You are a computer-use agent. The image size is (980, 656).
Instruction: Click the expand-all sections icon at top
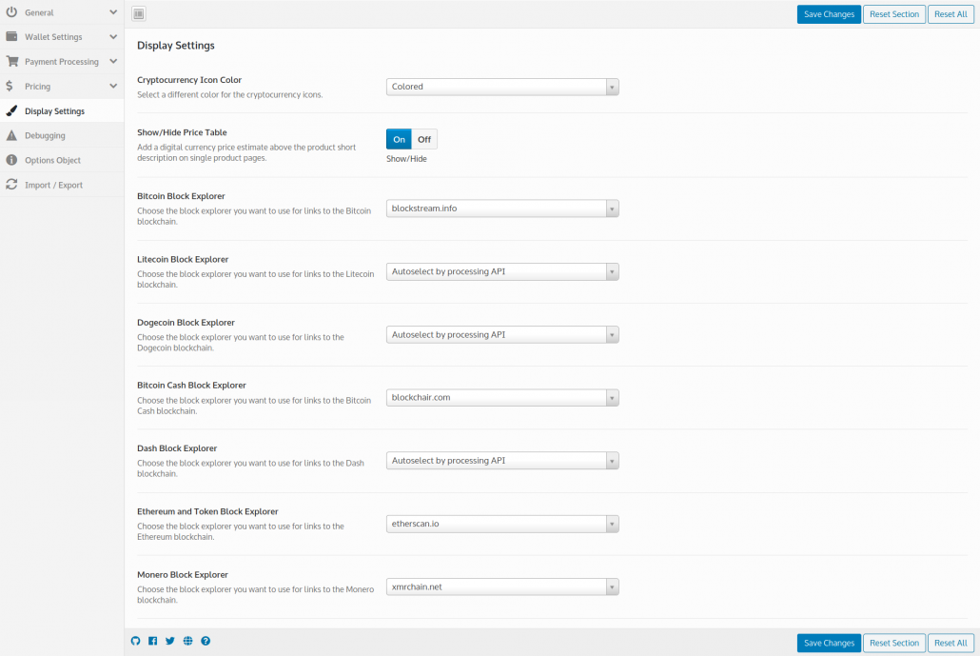tap(139, 13)
